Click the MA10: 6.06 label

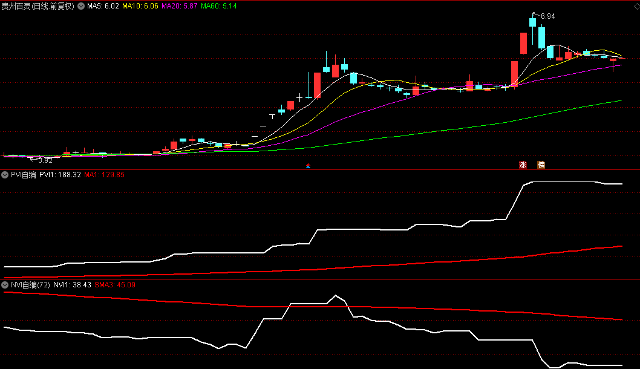coord(140,6)
